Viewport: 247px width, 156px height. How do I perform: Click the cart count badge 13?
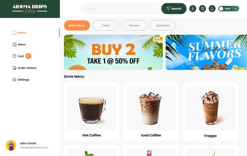(28, 56)
